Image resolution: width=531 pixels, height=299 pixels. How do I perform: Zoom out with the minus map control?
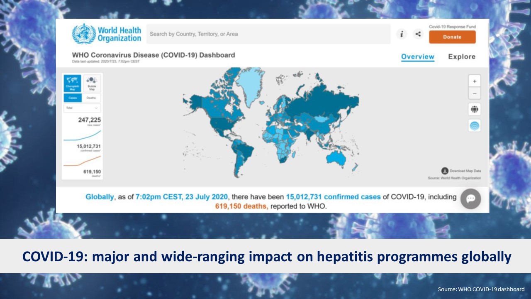tap(475, 93)
